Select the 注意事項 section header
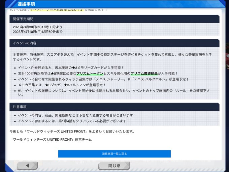The width and height of the screenshot is (229, 172). pyautogui.click(x=115, y=107)
